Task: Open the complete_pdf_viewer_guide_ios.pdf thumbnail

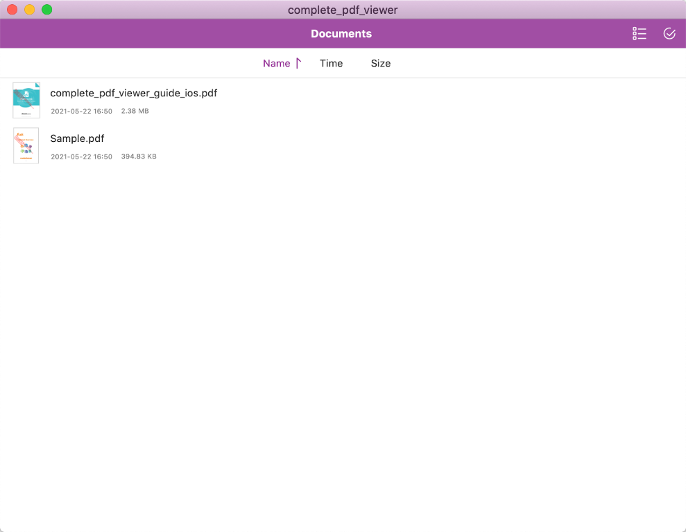Action: [26, 100]
